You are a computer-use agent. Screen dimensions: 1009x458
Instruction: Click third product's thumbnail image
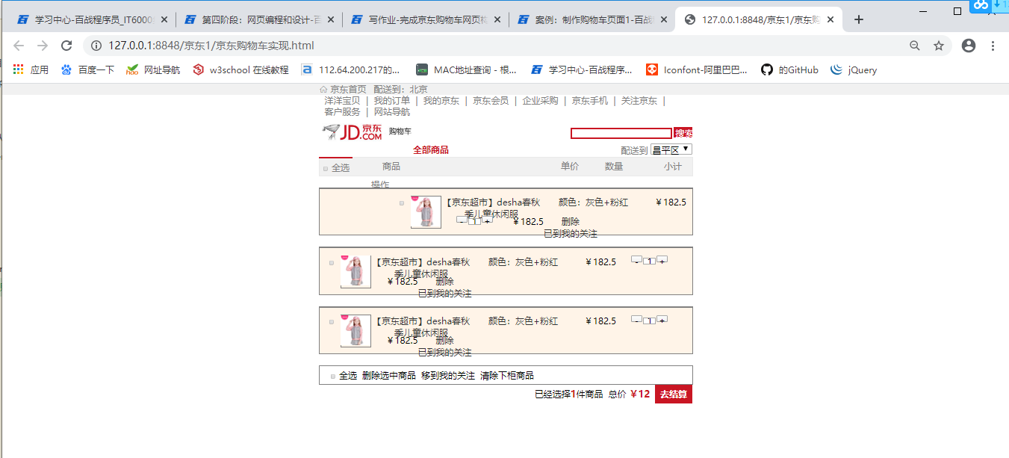(x=356, y=330)
